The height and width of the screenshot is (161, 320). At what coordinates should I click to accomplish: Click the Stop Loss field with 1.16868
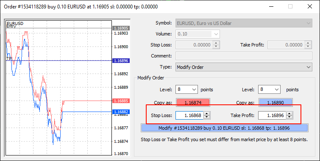(189, 115)
